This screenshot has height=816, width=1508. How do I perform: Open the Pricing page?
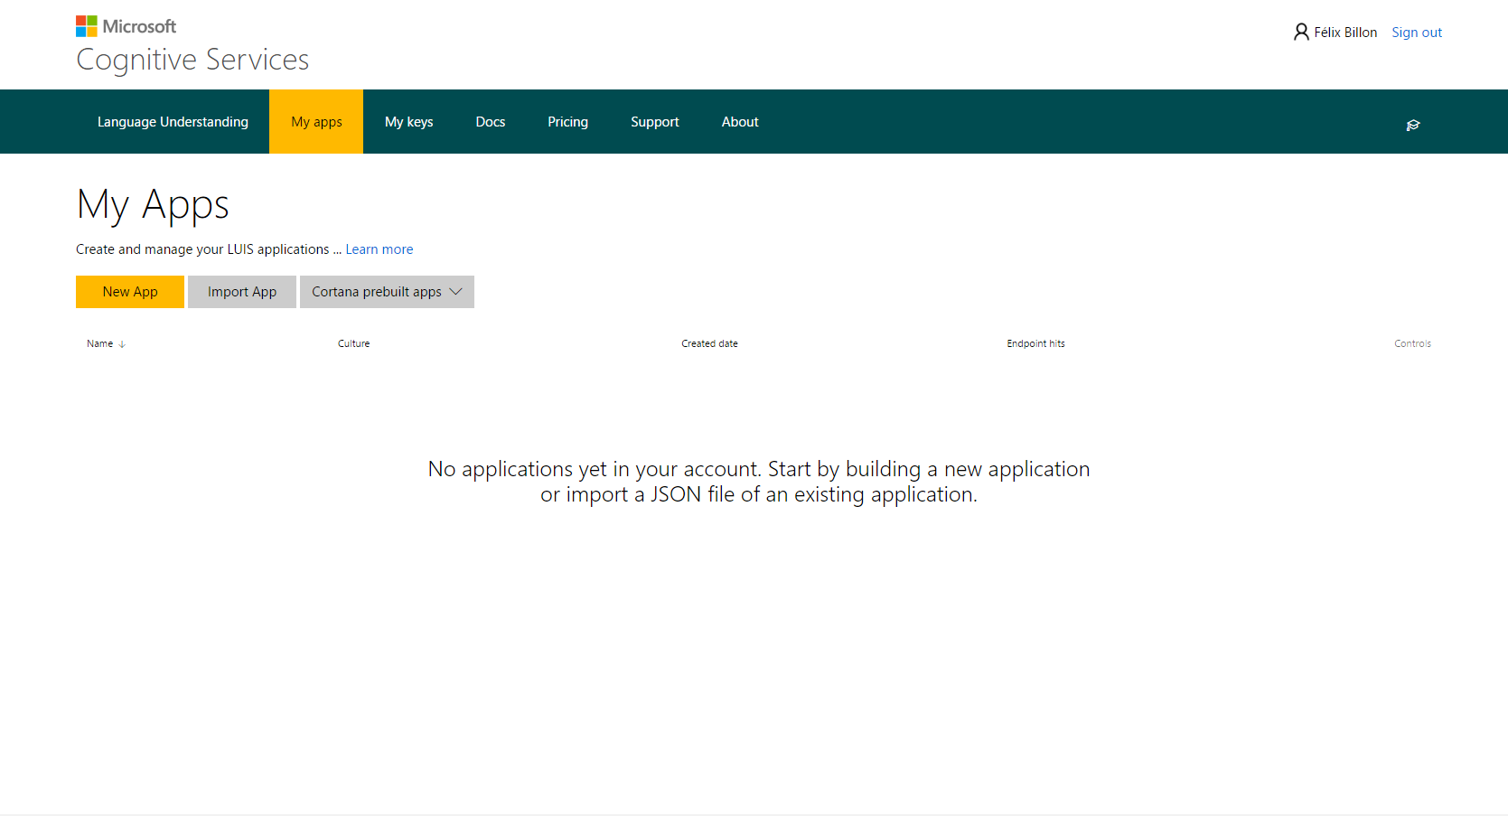tap(567, 122)
